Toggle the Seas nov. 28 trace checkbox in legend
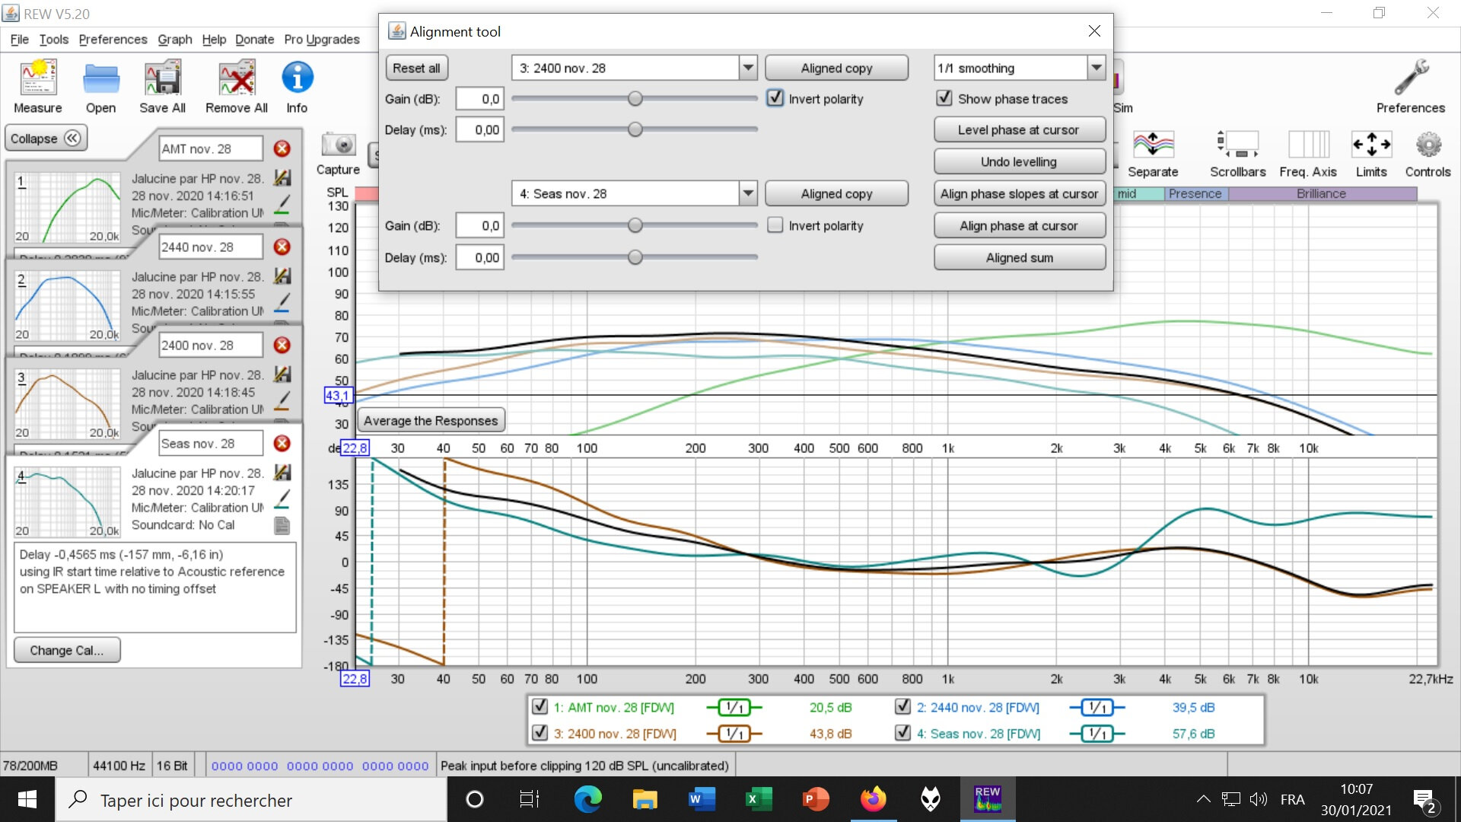The image size is (1461, 822). tap(902, 733)
